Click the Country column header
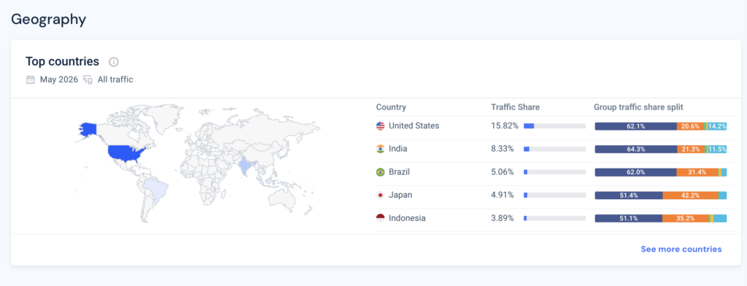This screenshot has width=747, height=286. point(391,107)
